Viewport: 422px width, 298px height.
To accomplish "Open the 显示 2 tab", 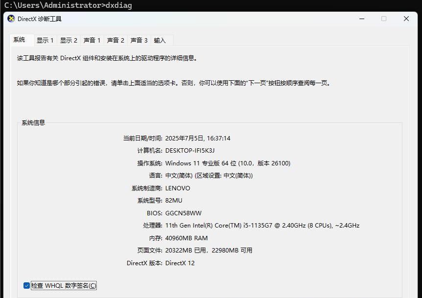I will point(68,41).
